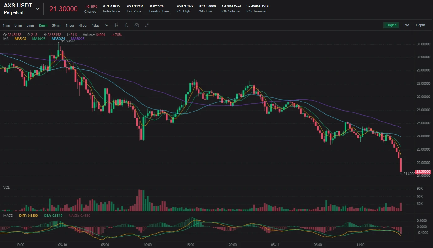Click the 24h Low value in header
433x248 pixels.
(x=207, y=6)
